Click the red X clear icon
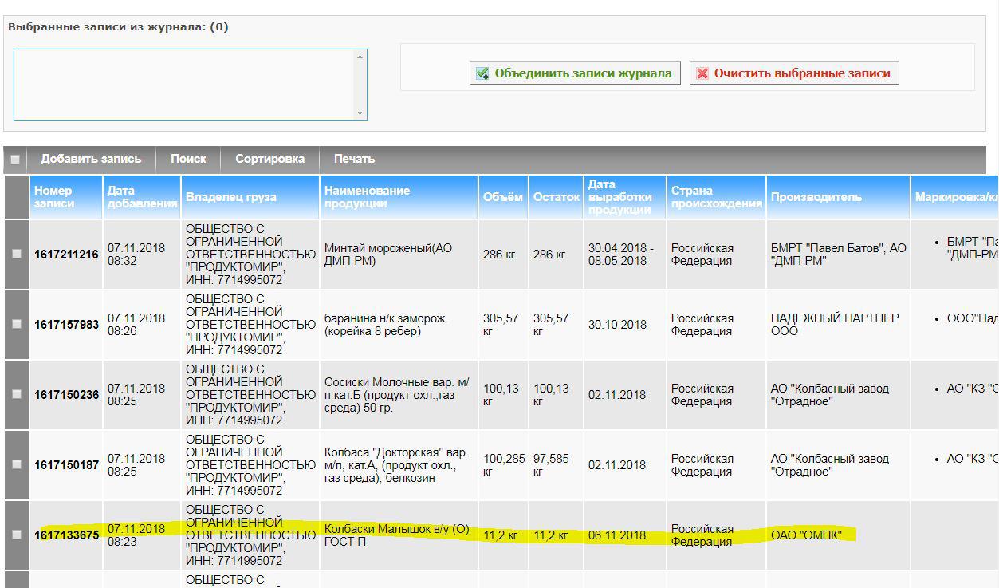The image size is (999, 588). click(702, 73)
